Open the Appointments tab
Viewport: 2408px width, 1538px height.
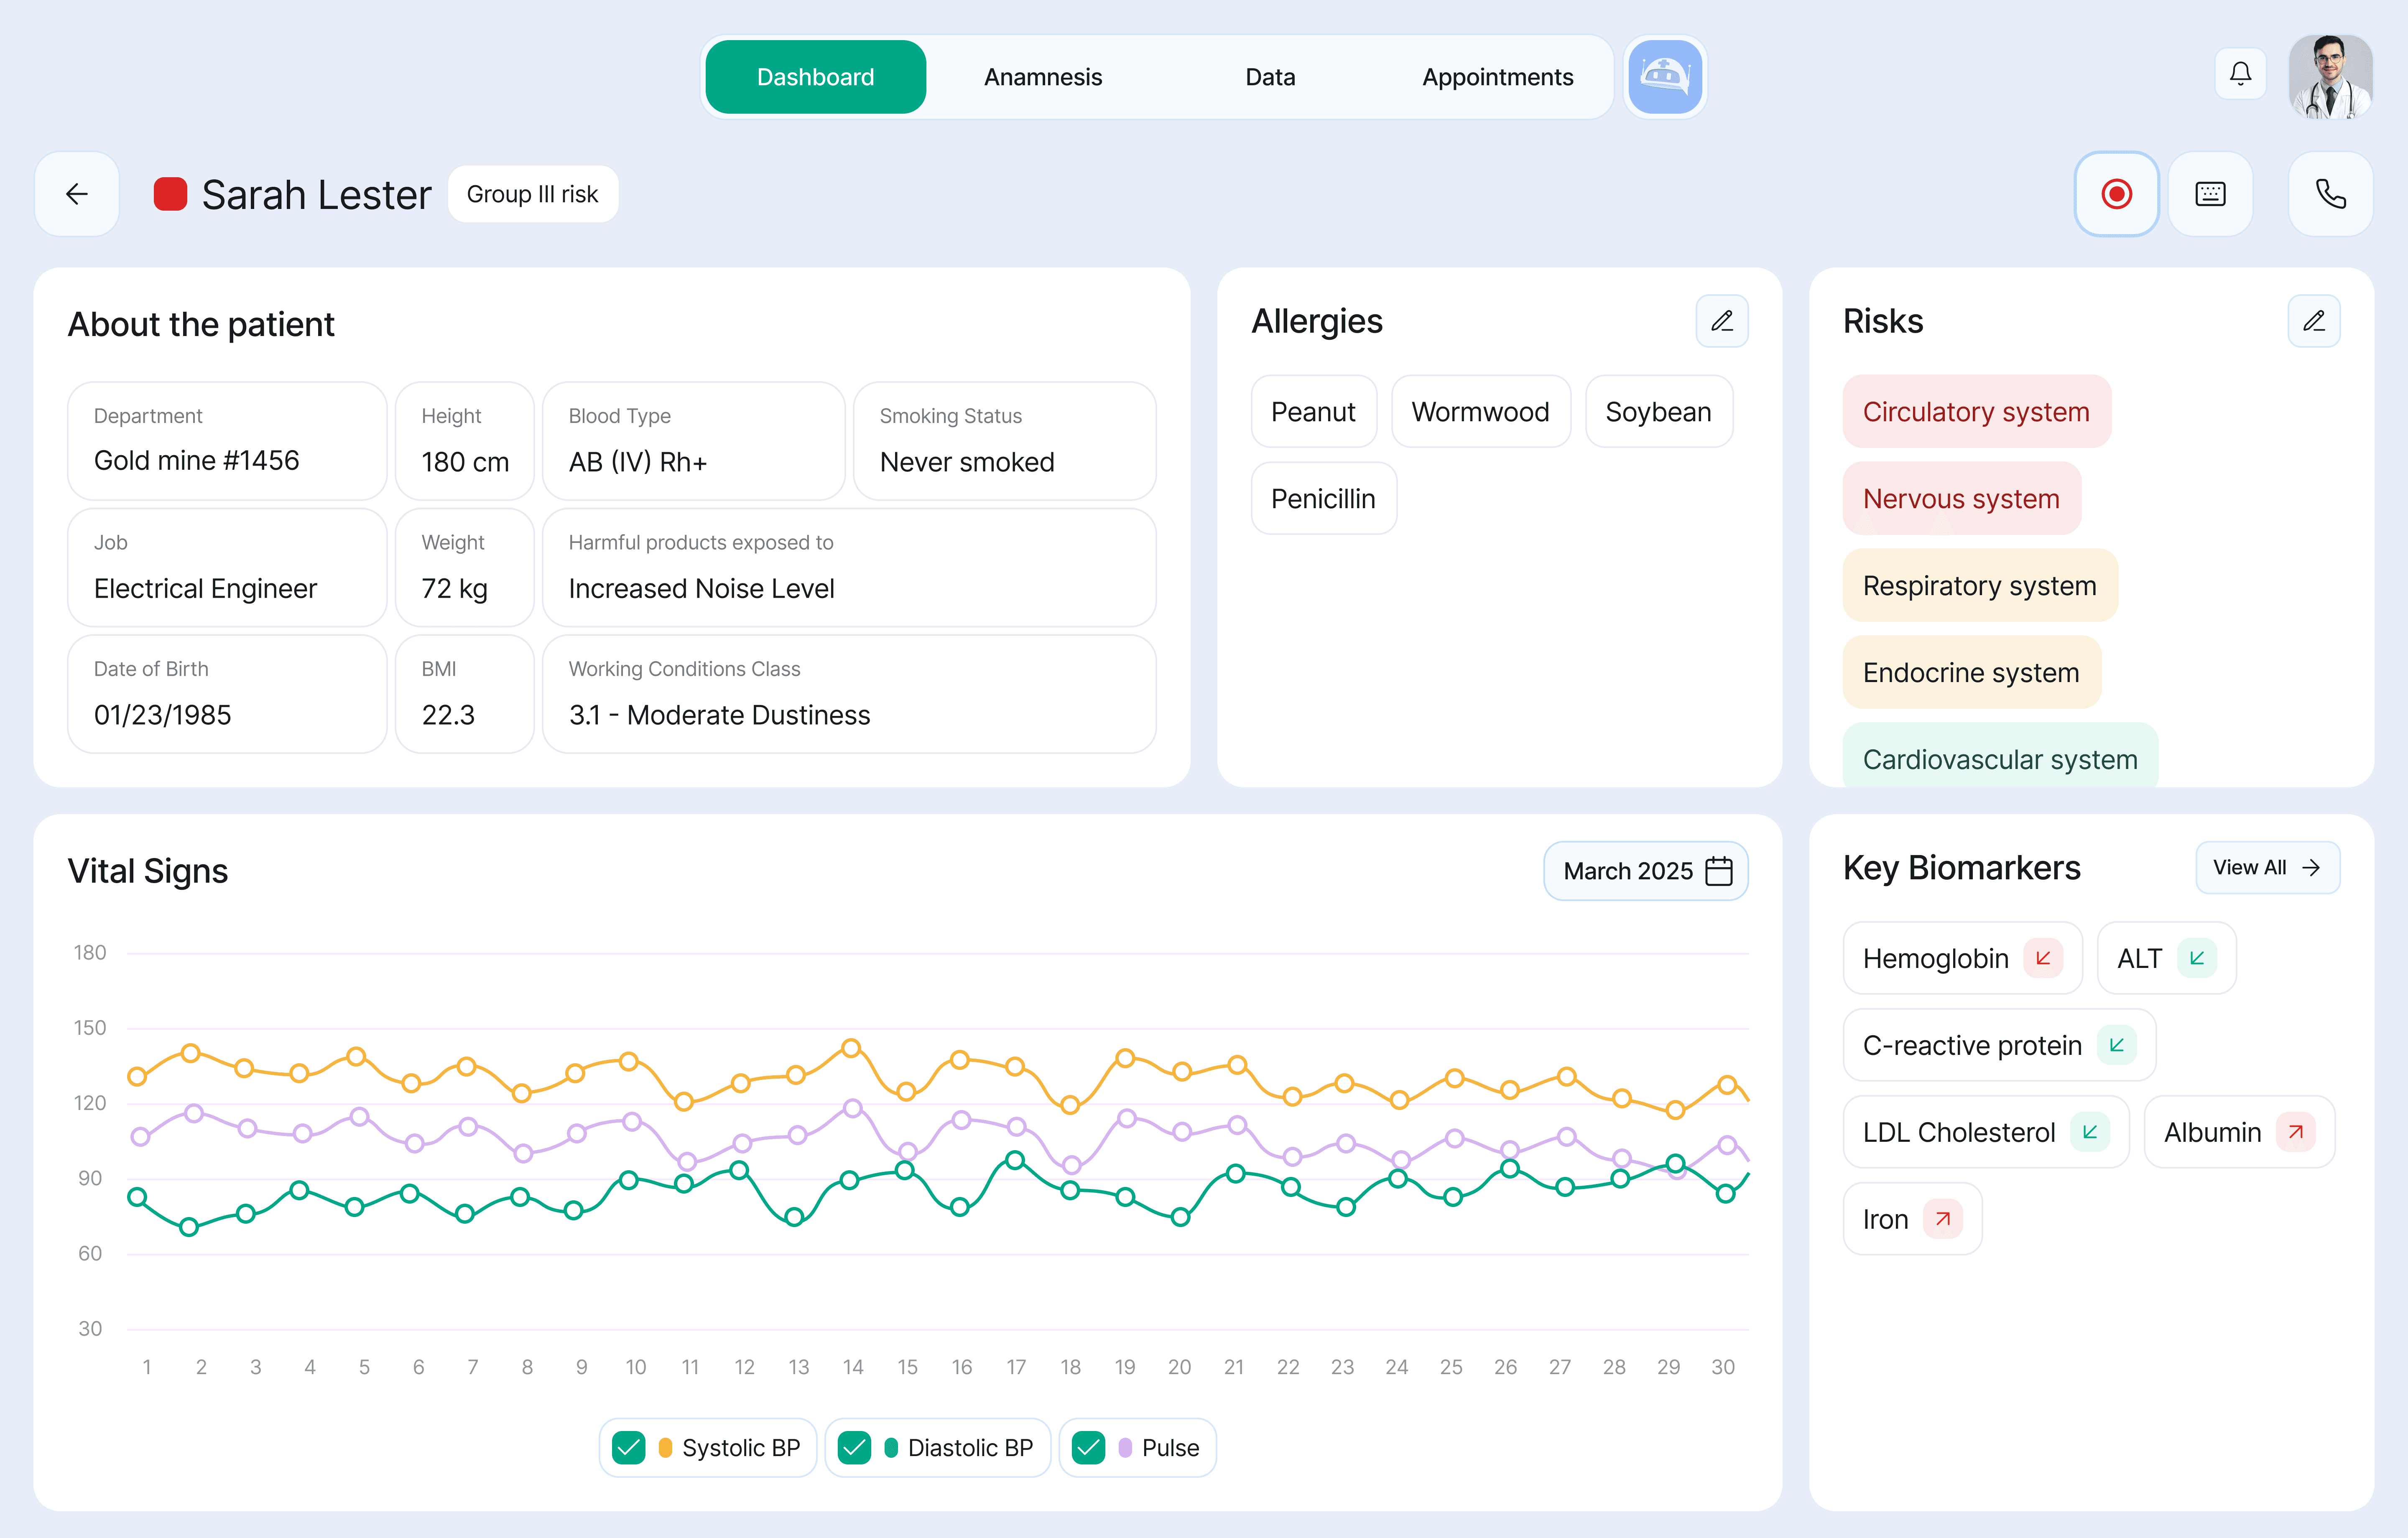[1497, 77]
